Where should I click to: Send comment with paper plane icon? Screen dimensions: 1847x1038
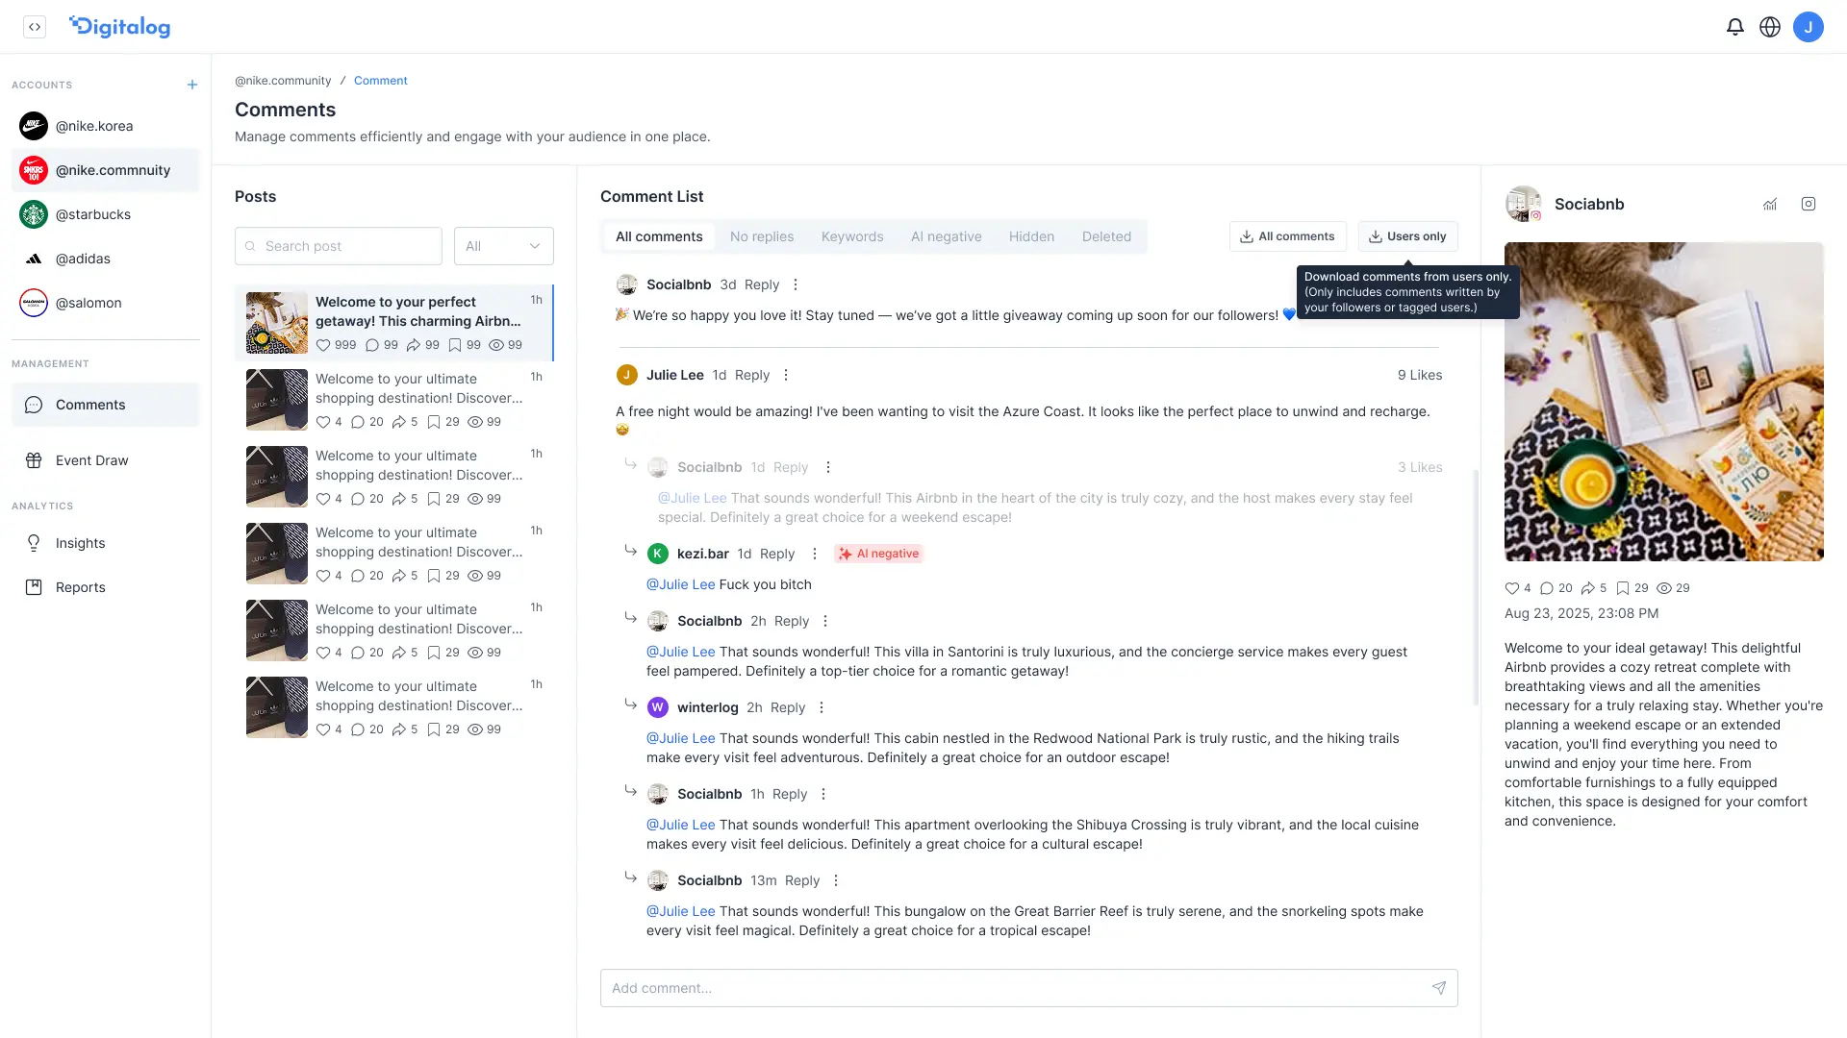click(1439, 988)
